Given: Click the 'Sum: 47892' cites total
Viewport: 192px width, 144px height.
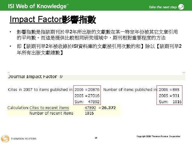Looking at the screenshot, I should pyautogui.click(x=87, y=102).
